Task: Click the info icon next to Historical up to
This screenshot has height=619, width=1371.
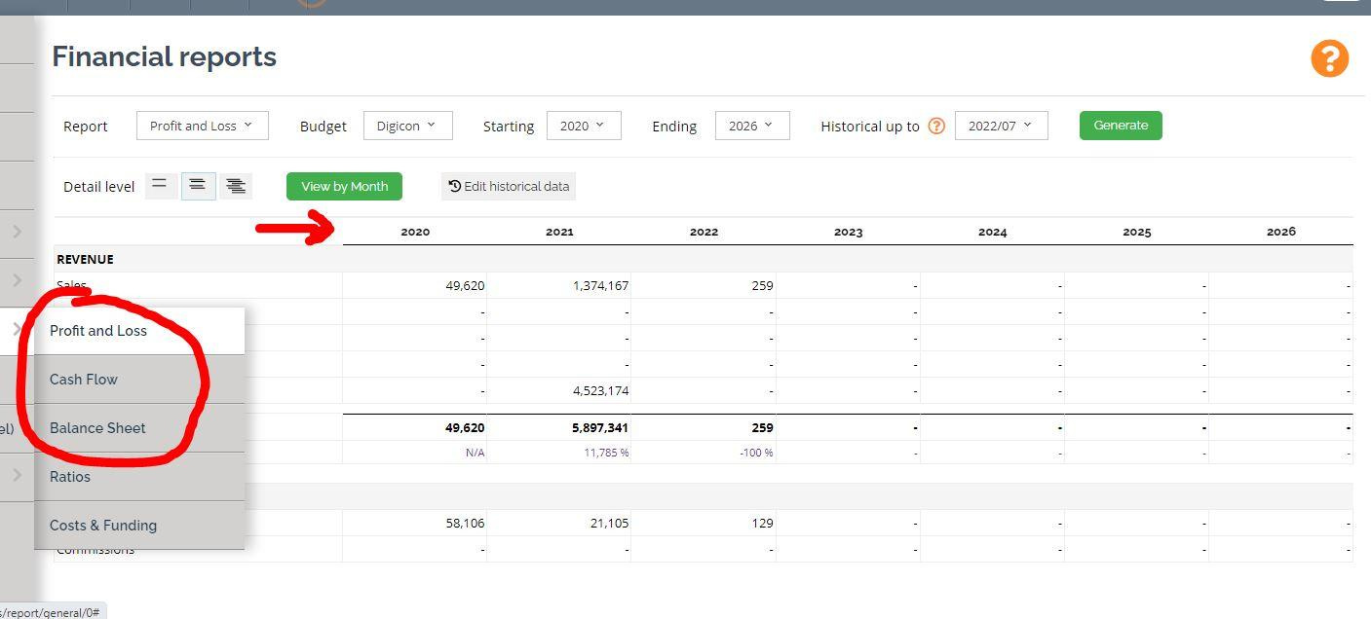Action: [x=935, y=126]
